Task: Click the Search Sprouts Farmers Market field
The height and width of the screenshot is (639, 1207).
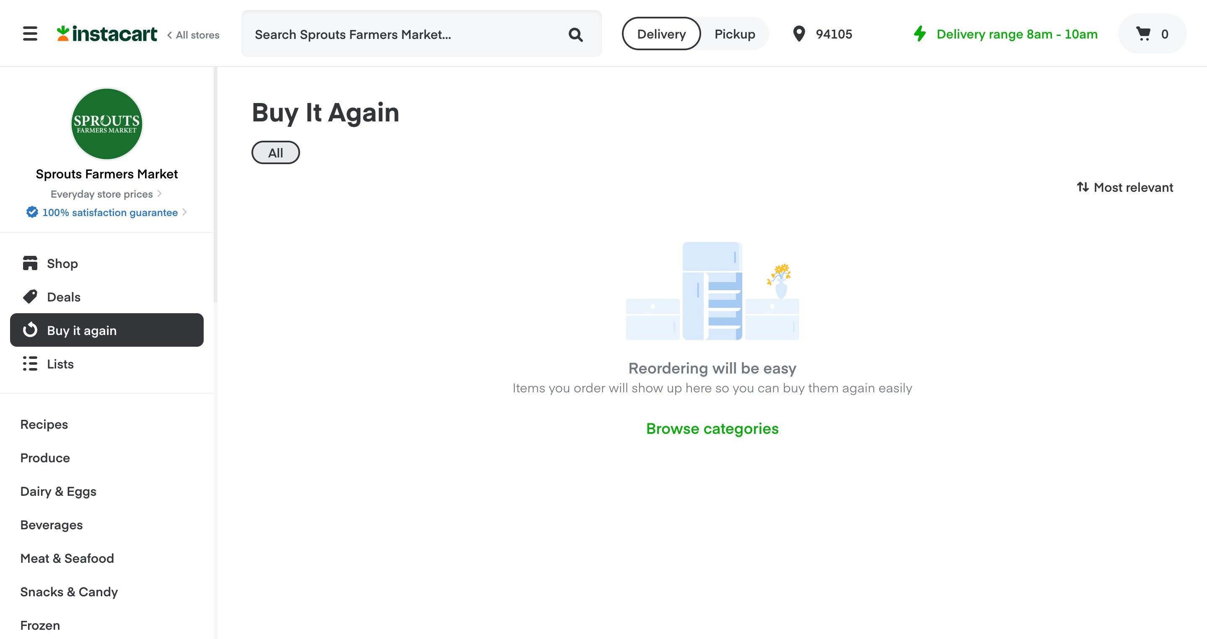Action: point(421,33)
